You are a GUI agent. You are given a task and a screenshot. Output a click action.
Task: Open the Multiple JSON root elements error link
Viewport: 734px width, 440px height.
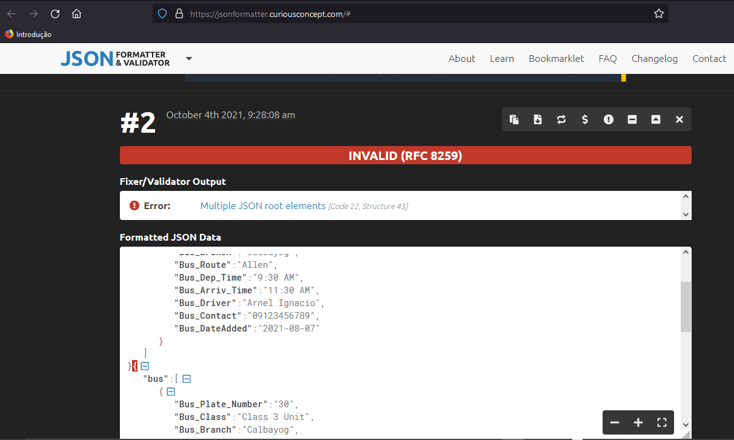click(263, 206)
